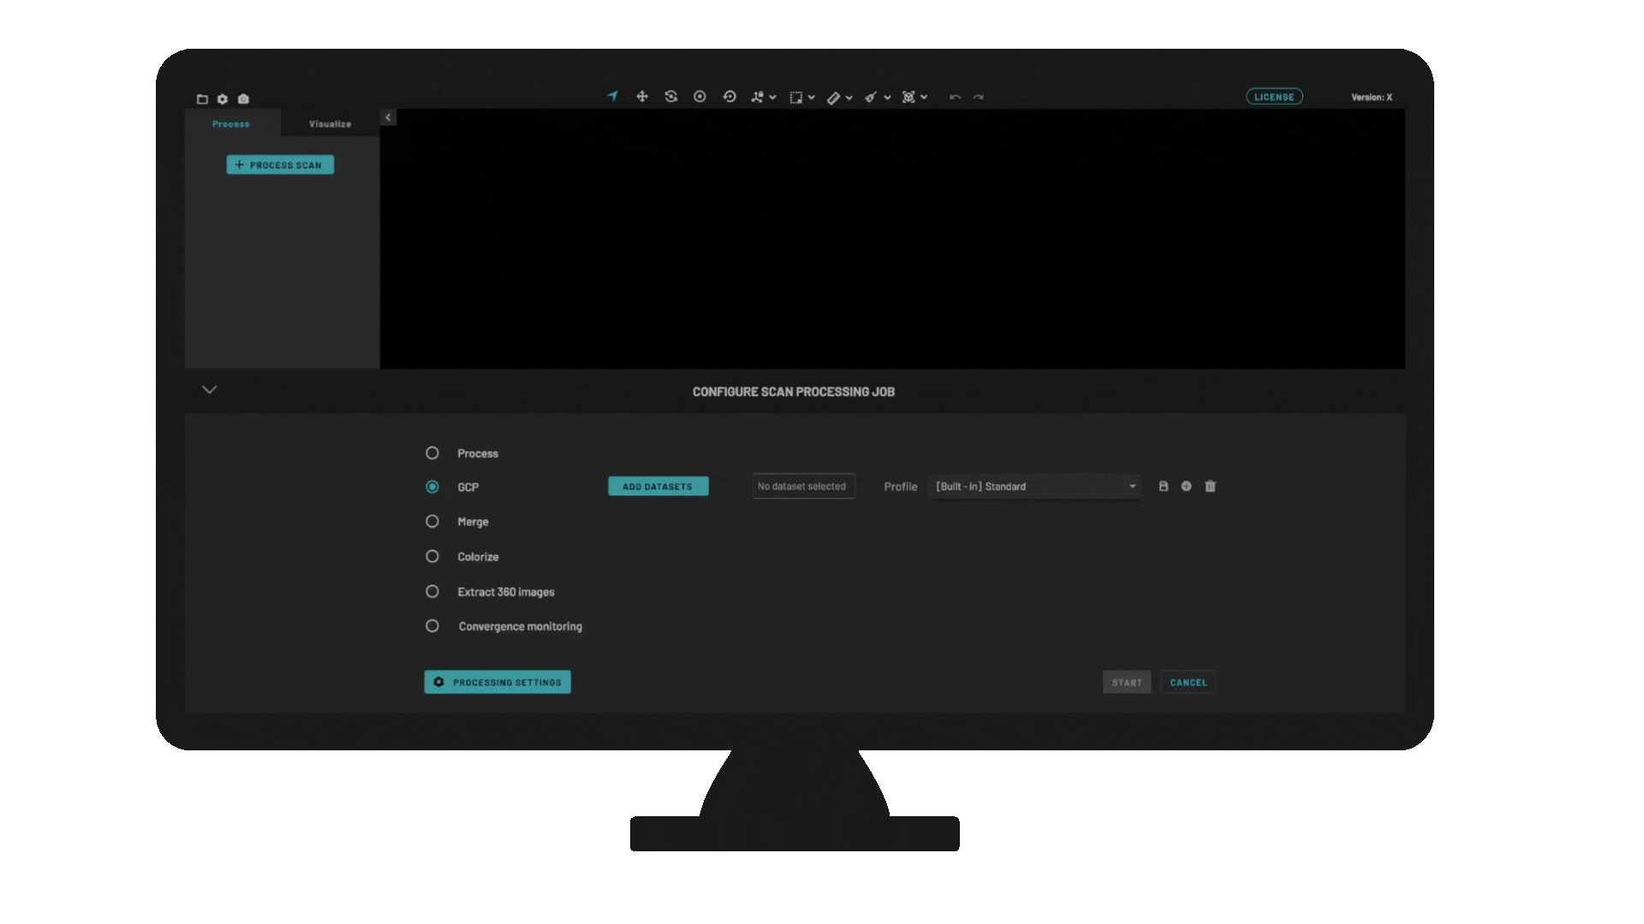Switch to the Visualize tab

[330, 124]
